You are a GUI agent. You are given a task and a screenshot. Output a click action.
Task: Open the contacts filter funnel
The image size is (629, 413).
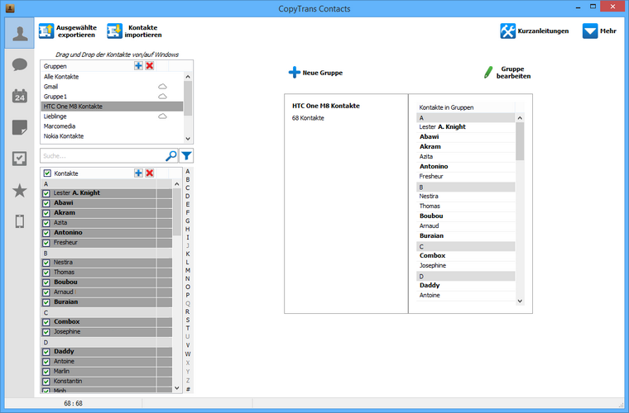point(186,155)
